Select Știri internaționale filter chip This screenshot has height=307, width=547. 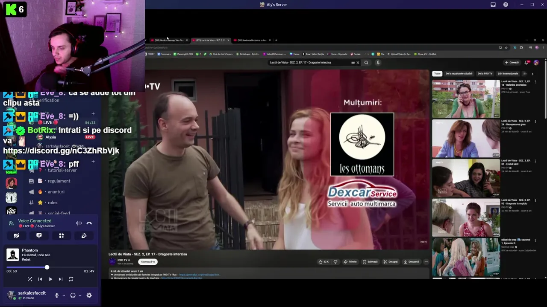click(x=508, y=74)
